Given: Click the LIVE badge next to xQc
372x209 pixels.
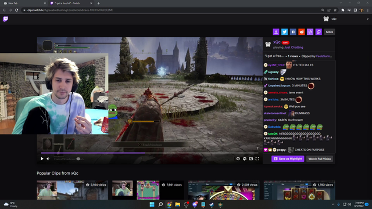Looking at the screenshot, I should click(285, 42).
